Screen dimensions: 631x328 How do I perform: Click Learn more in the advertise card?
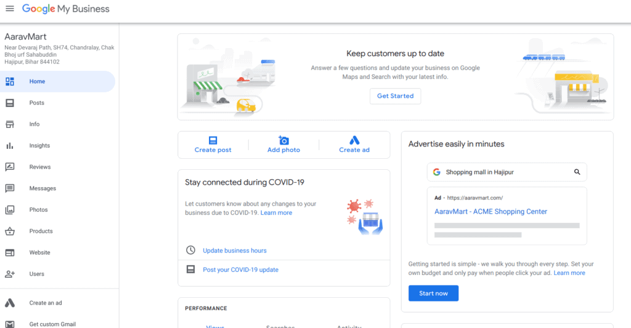(x=569, y=273)
